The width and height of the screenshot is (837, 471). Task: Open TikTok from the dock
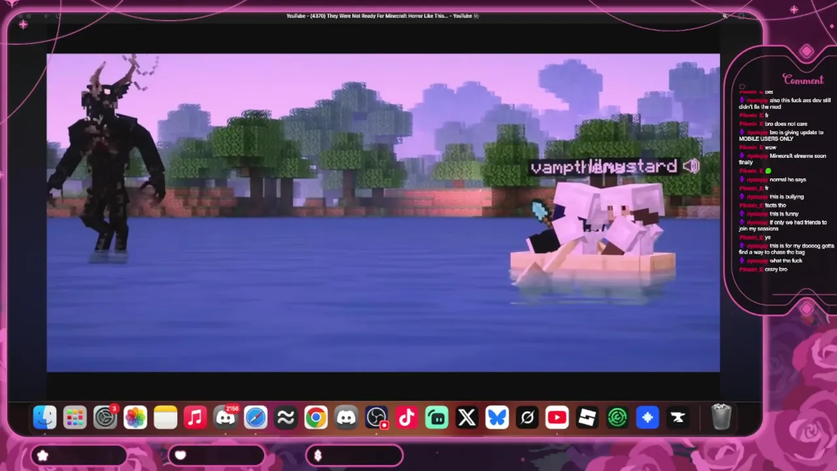tap(407, 417)
